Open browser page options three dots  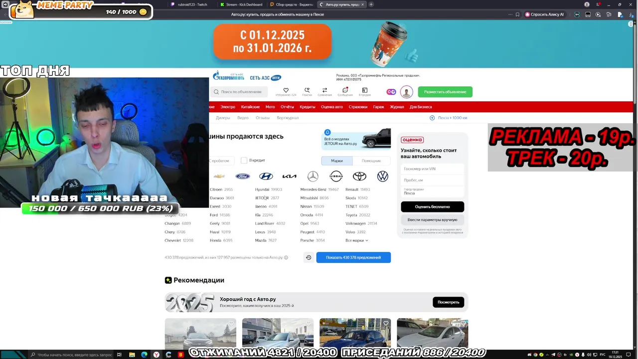point(510,14)
